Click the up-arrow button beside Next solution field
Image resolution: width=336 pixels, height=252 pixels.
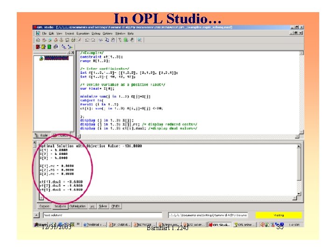click(36, 215)
